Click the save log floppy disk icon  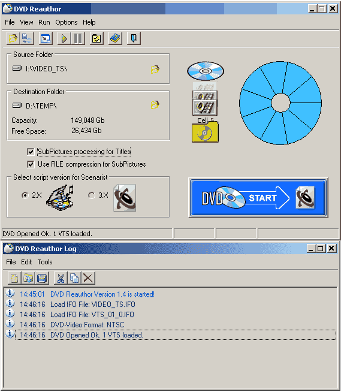(42, 278)
